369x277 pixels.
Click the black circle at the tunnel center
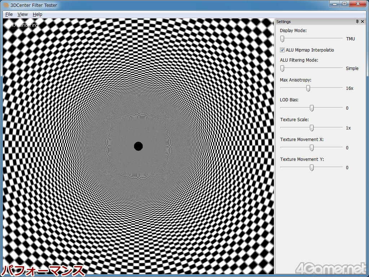[x=138, y=146]
